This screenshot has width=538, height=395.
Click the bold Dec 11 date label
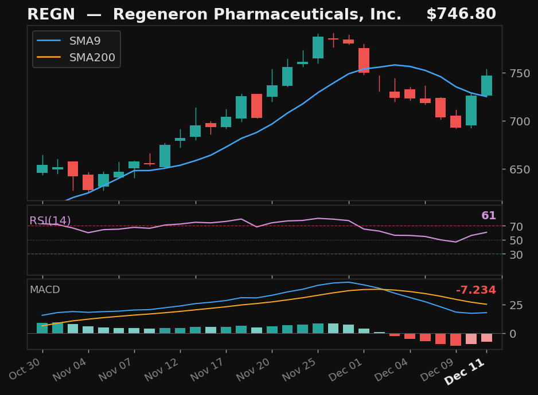[x=465, y=372]
